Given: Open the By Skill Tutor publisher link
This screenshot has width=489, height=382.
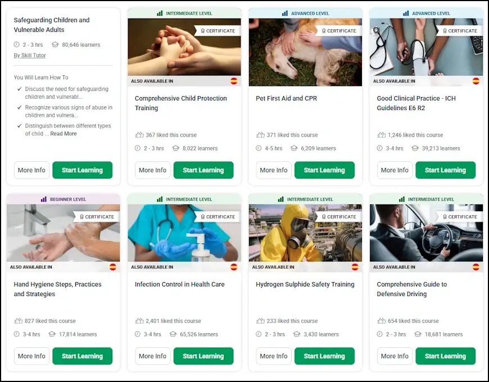Looking at the screenshot, I should tap(30, 56).
